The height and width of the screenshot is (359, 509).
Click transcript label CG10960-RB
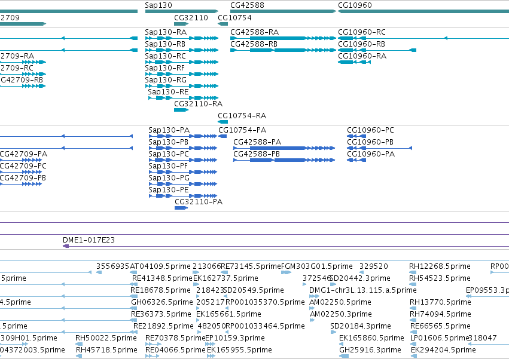coord(362,44)
